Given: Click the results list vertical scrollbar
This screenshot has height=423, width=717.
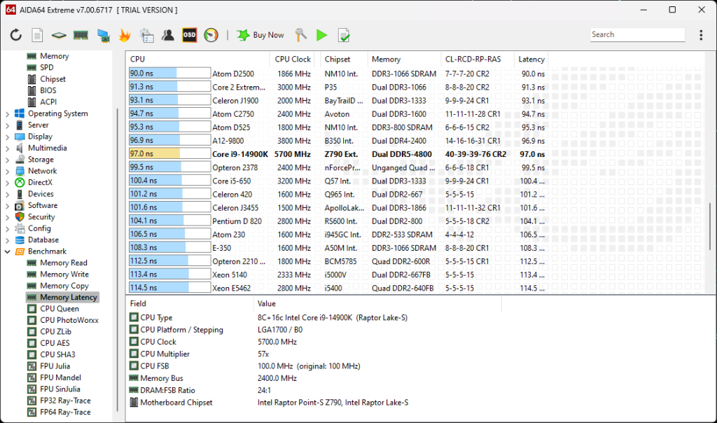Looking at the screenshot, I should pyautogui.click(x=710, y=227).
